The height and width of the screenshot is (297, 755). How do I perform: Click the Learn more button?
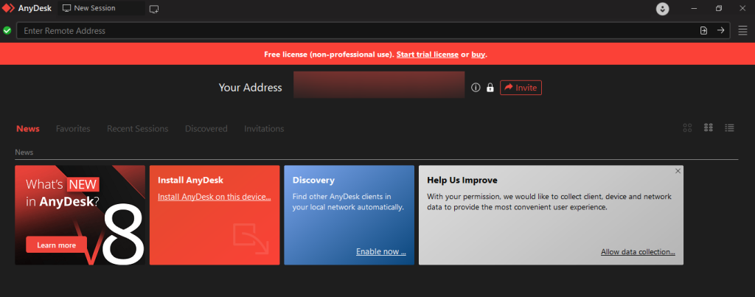(56, 245)
